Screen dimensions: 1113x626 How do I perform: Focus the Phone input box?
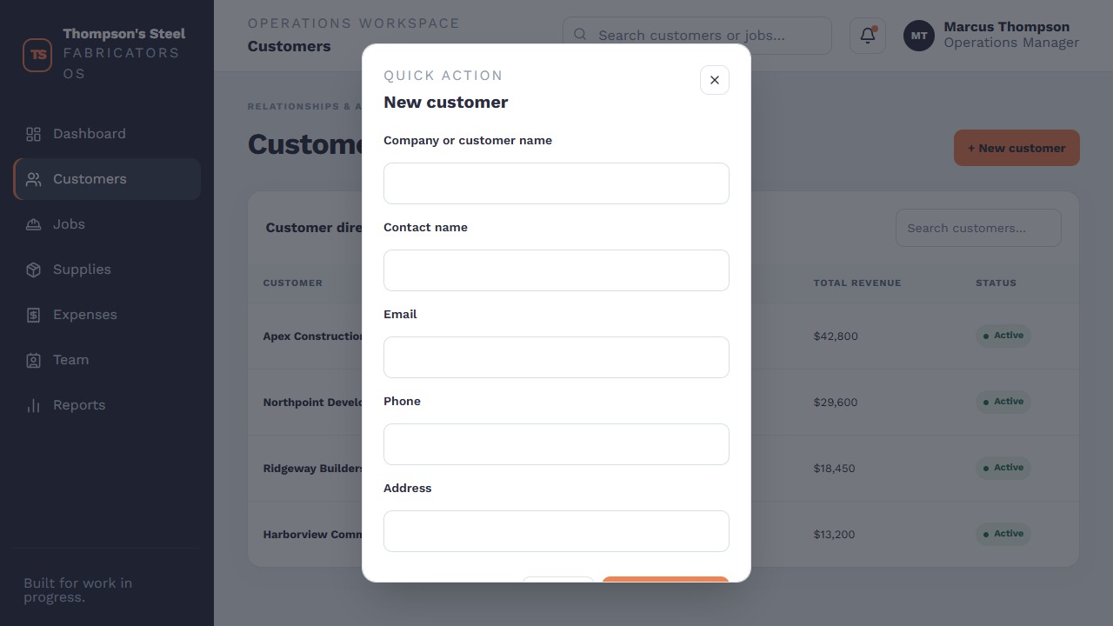click(x=556, y=444)
